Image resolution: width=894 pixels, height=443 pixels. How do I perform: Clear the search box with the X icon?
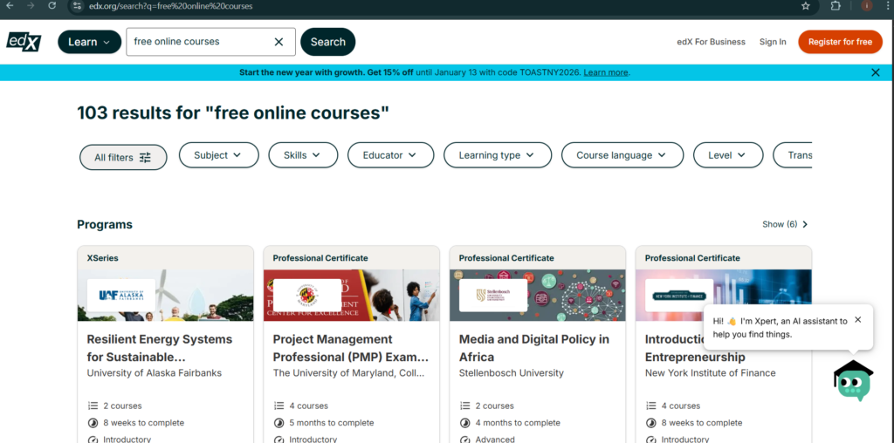pos(279,42)
